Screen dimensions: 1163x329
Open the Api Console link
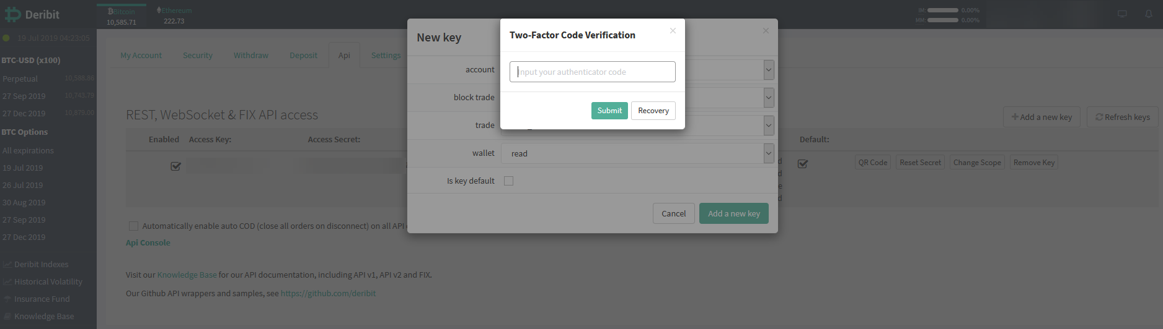[148, 242]
